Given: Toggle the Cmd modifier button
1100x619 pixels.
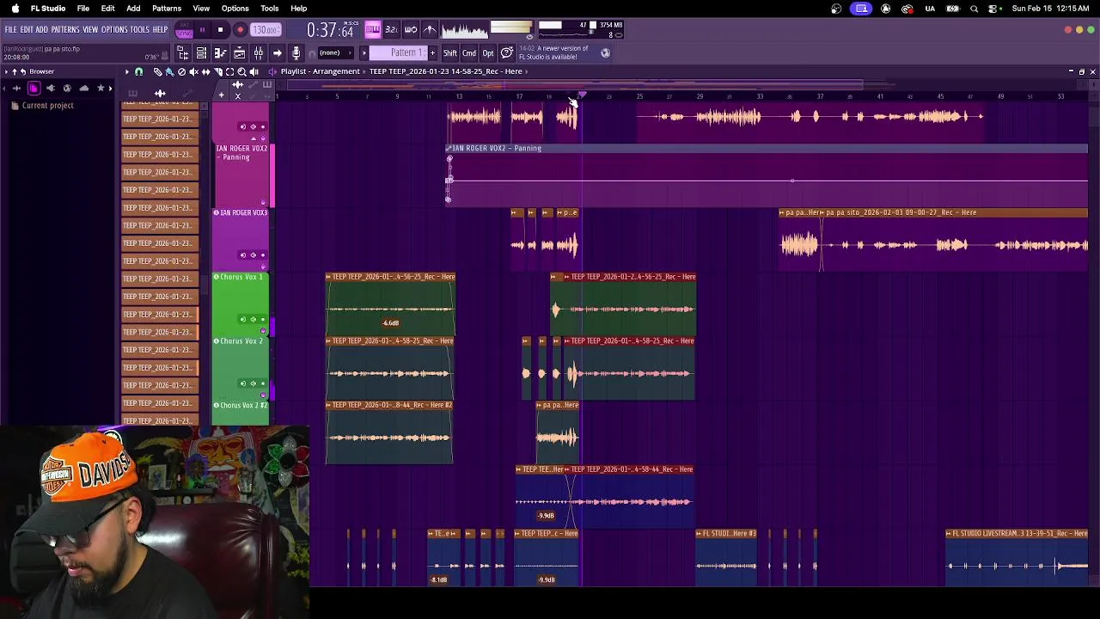Looking at the screenshot, I should tap(469, 53).
